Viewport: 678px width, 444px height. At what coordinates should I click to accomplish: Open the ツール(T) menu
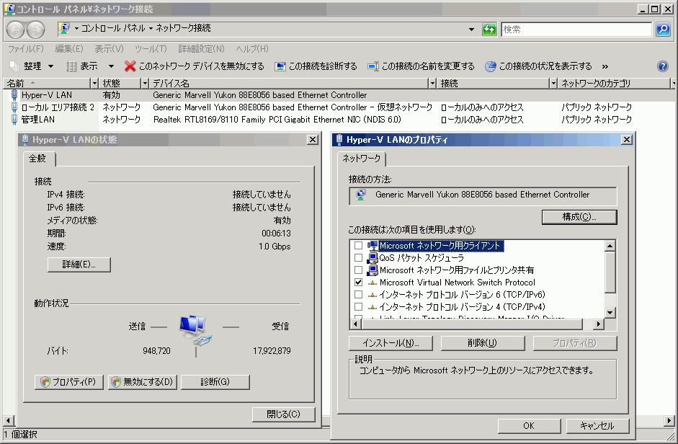151,49
